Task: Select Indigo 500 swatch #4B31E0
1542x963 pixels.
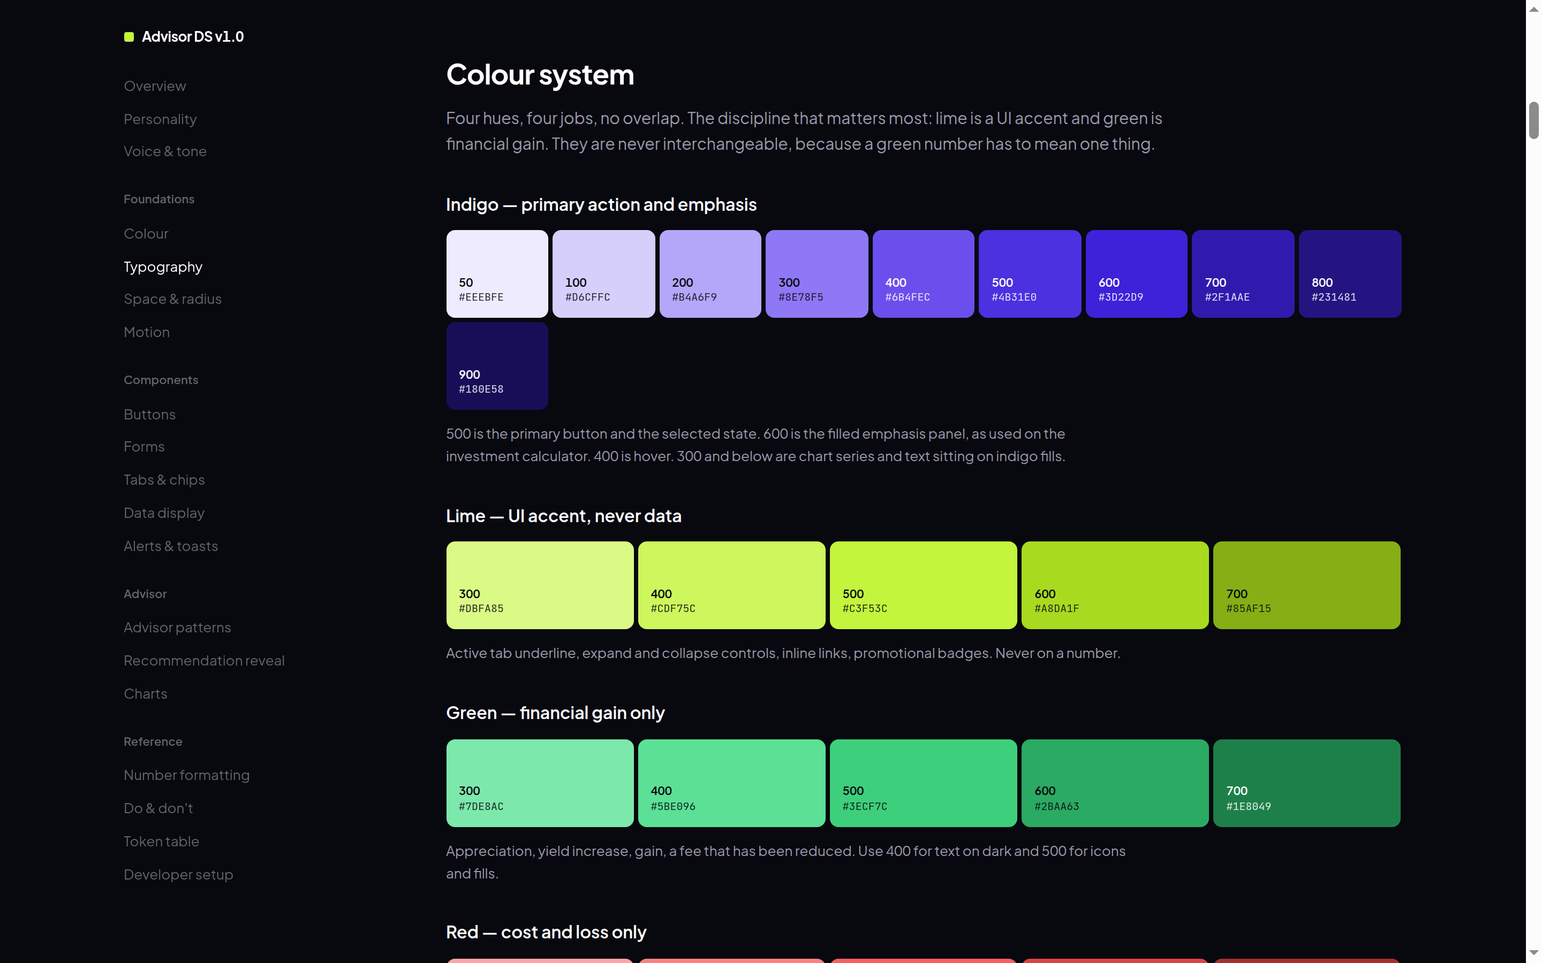Action: tap(1030, 274)
